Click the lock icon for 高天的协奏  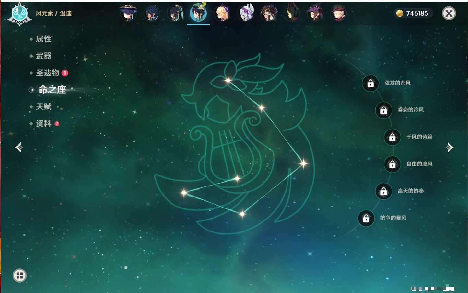(384, 191)
